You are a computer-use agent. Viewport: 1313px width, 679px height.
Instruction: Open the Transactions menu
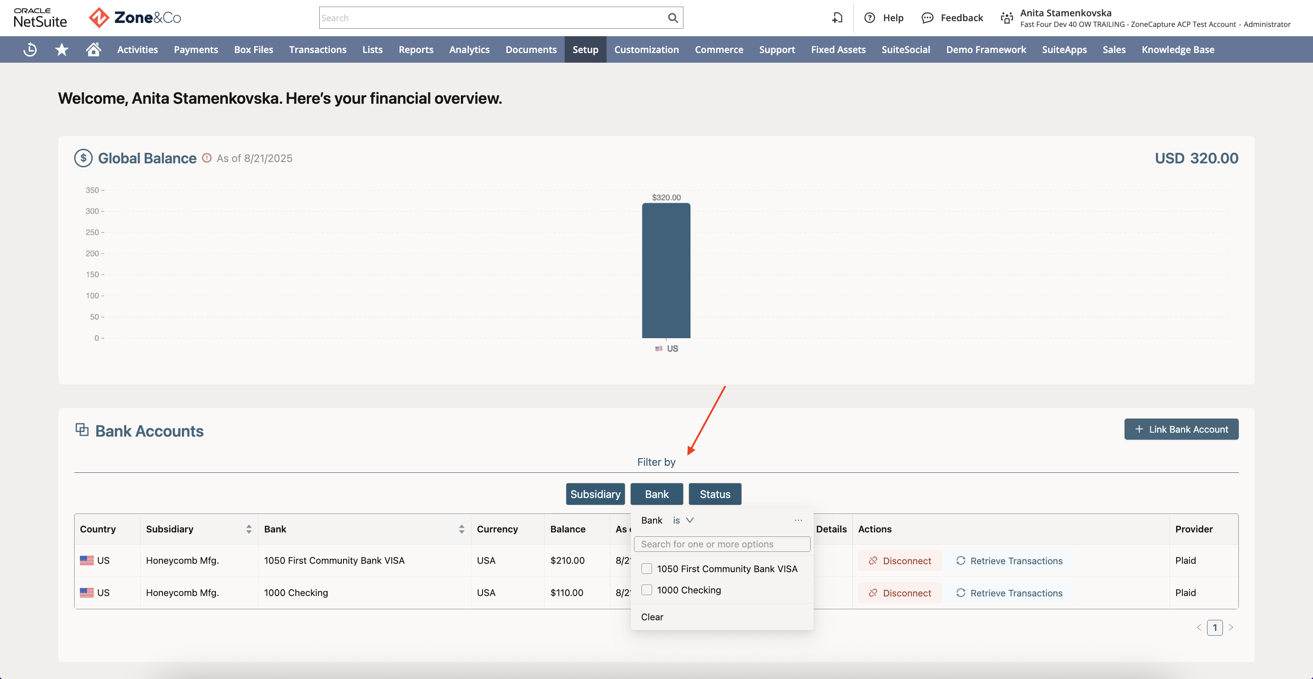click(x=317, y=49)
